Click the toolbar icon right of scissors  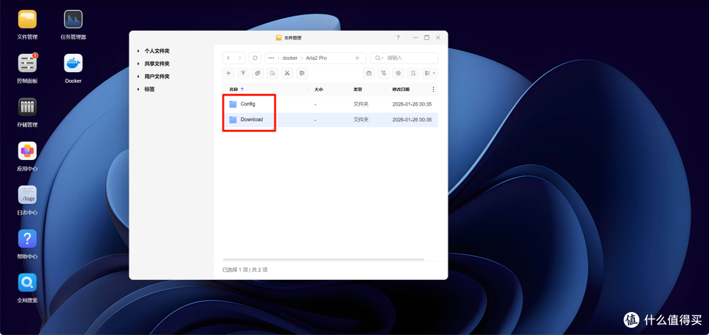[301, 73]
